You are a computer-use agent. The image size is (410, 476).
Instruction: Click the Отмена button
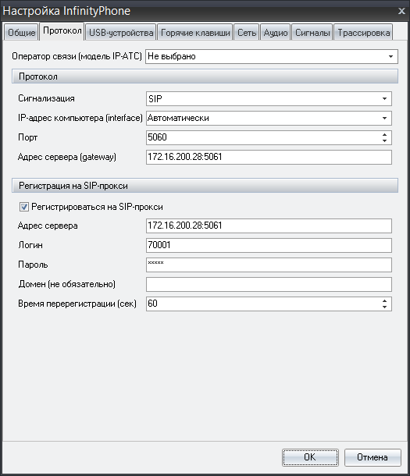pos(373,457)
